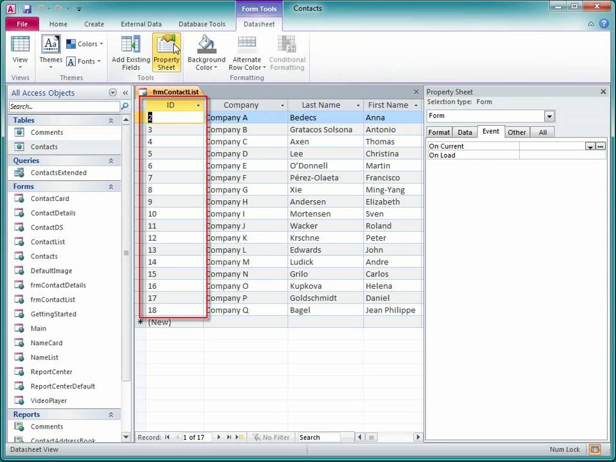Close the Property Sheet pane
The width and height of the screenshot is (616, 462).
(x=603, y=92)
